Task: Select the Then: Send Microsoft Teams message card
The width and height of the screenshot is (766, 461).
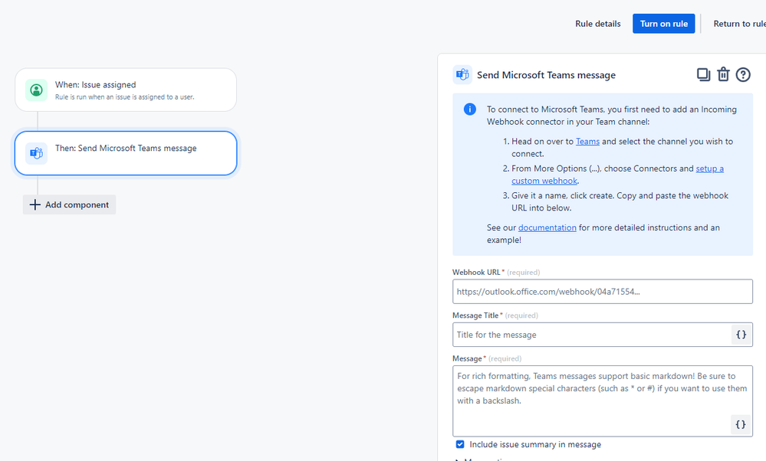Action: (x=126, y=153)
